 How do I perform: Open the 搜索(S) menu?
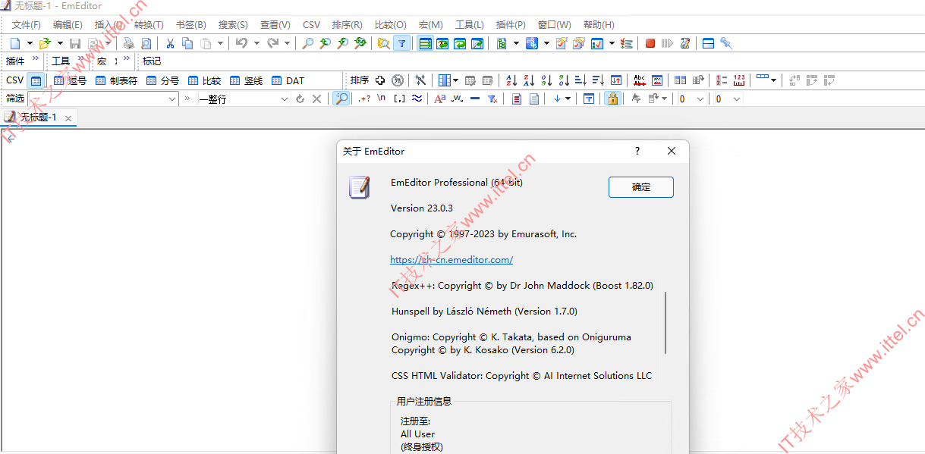(x=233, y=25)
